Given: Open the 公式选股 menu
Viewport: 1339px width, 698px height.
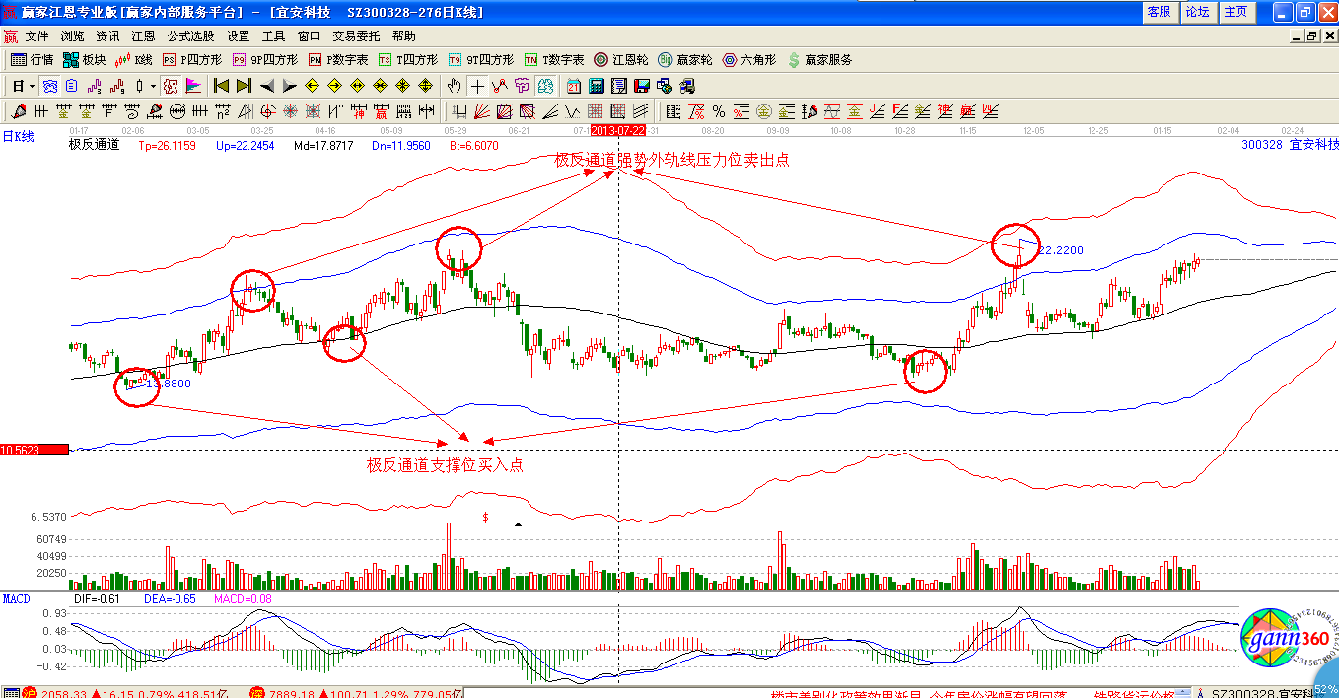Looking at the screenshot, I should [190, 35].
